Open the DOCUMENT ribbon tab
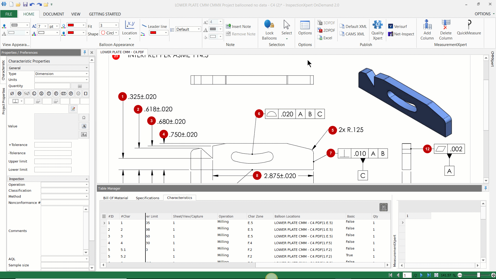This screenshot has width=496, height=279. [x=53, y=14]
